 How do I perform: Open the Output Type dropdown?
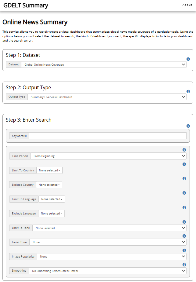pos(107,97)
